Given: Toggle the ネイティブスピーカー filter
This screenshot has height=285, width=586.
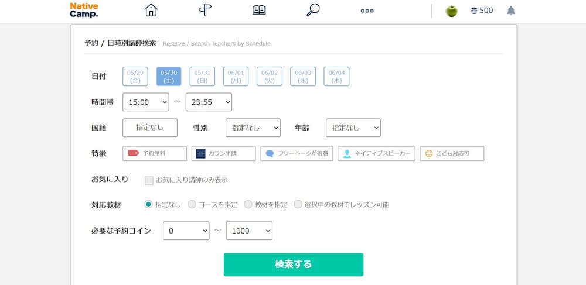Looking at the screenshot, I should [x=376, y=153].
